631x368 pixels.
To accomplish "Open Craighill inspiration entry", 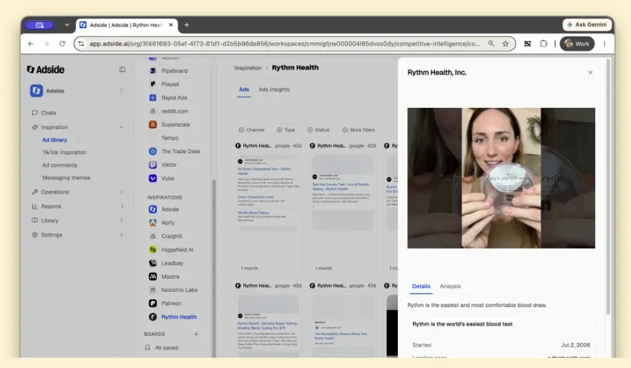I will (x=171, y=236).
